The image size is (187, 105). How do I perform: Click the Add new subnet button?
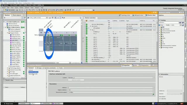pyautogui.click(x=76, y=80)
